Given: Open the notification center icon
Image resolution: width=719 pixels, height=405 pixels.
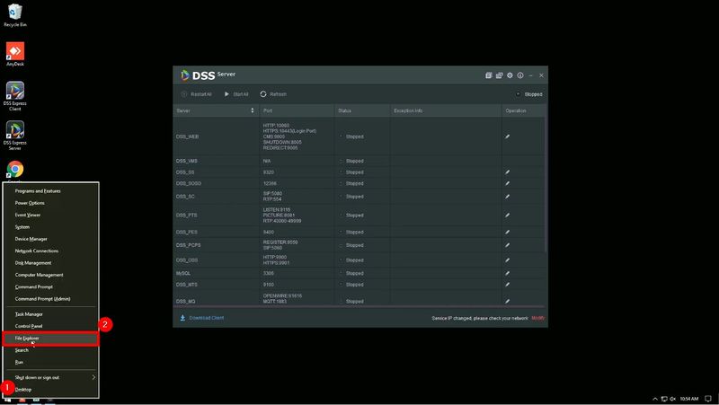Looking at the screenshot, I should coord(708,399).
